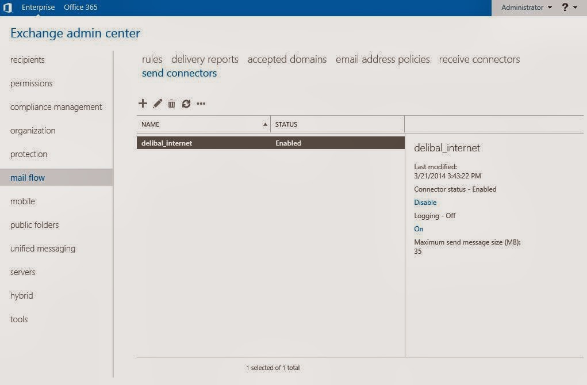This screenshot has width=587, height=385.
Task: Click the add new send connector plus icon
Action: pos(143,104)
